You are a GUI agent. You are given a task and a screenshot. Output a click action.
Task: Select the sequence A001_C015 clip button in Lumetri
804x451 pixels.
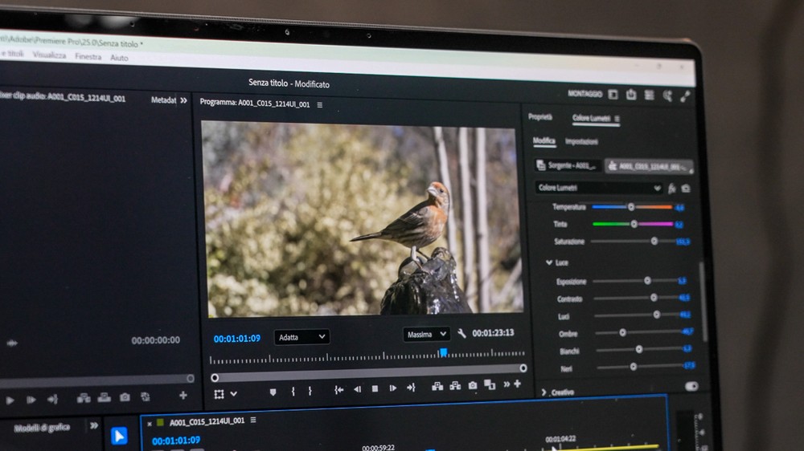coord(649,166)
